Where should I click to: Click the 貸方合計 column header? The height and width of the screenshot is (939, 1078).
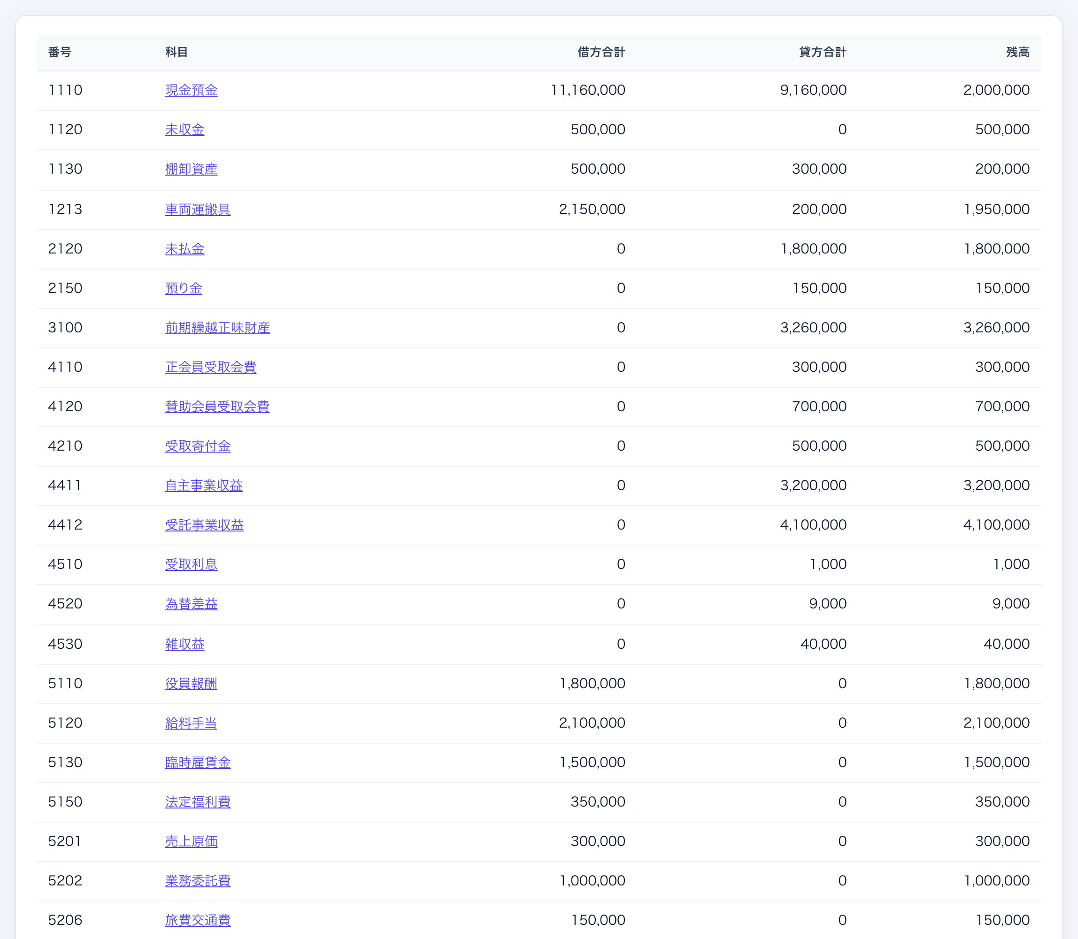822,52
